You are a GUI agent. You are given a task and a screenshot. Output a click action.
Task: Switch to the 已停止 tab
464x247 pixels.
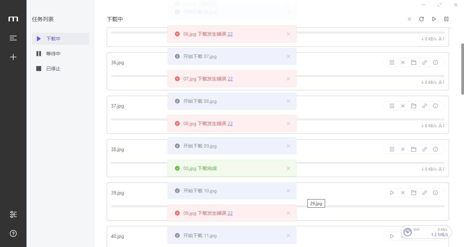pos(53,69)
